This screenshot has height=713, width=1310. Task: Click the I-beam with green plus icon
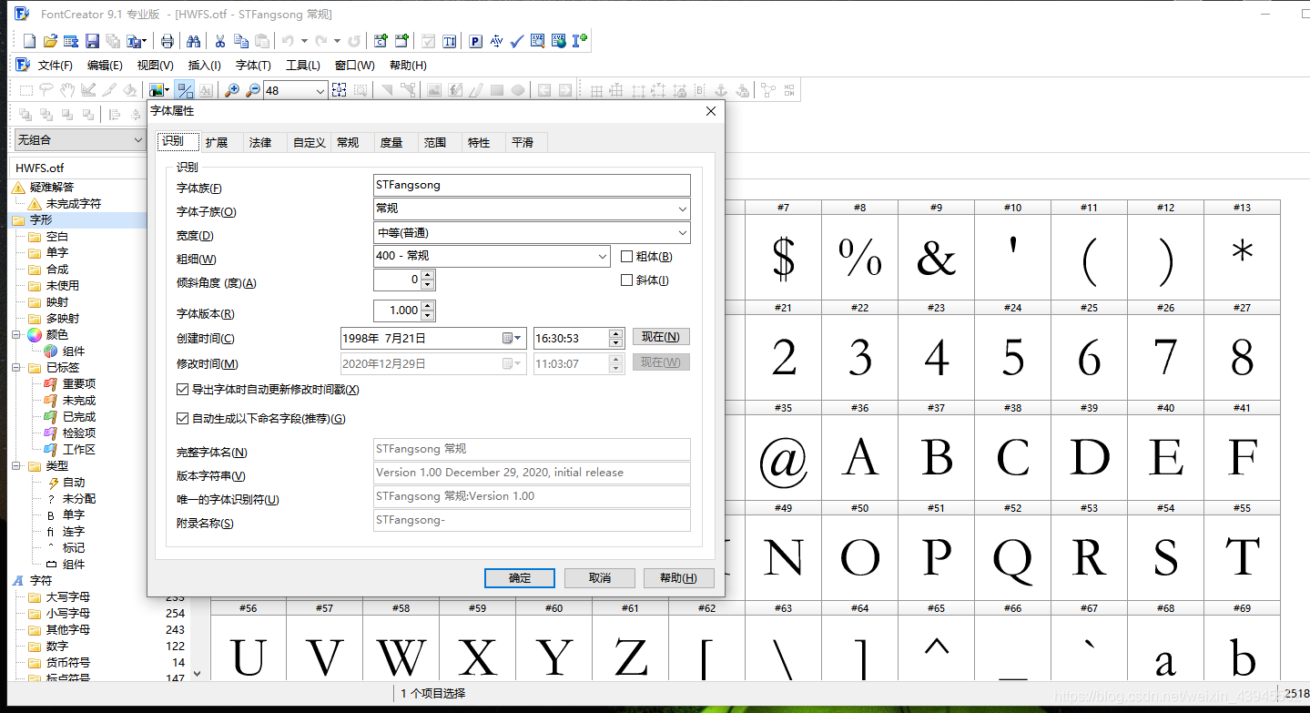pyautogui.click(x=579, y=41)
